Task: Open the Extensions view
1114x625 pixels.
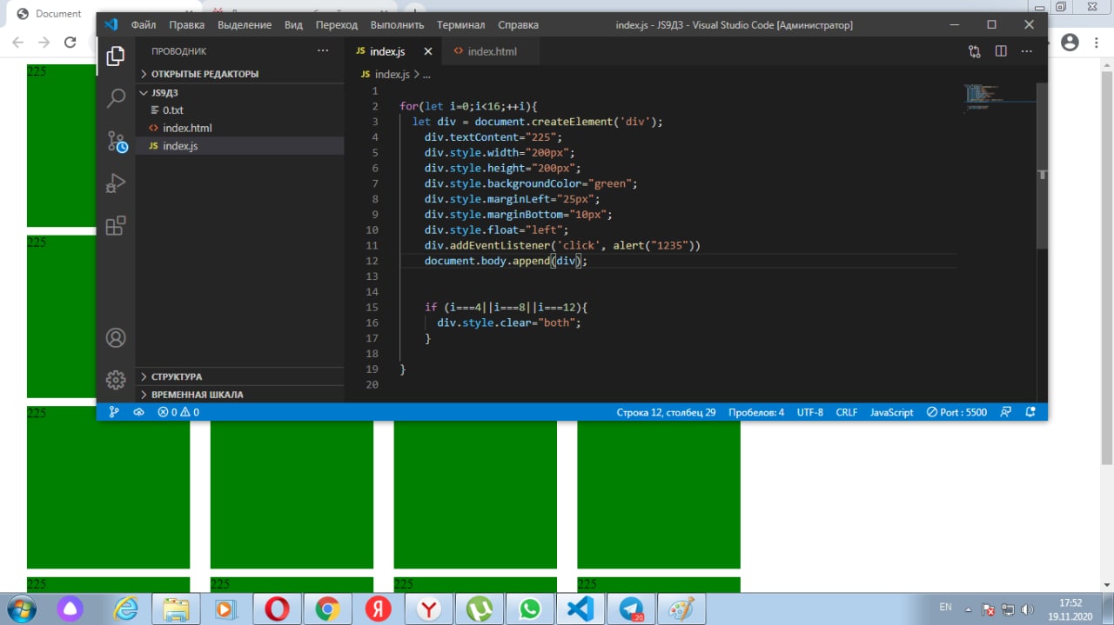Action: pos(115,225)
